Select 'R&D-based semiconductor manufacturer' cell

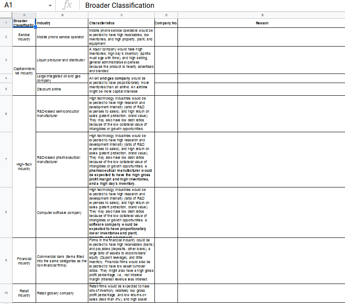[x=62, y=114]
